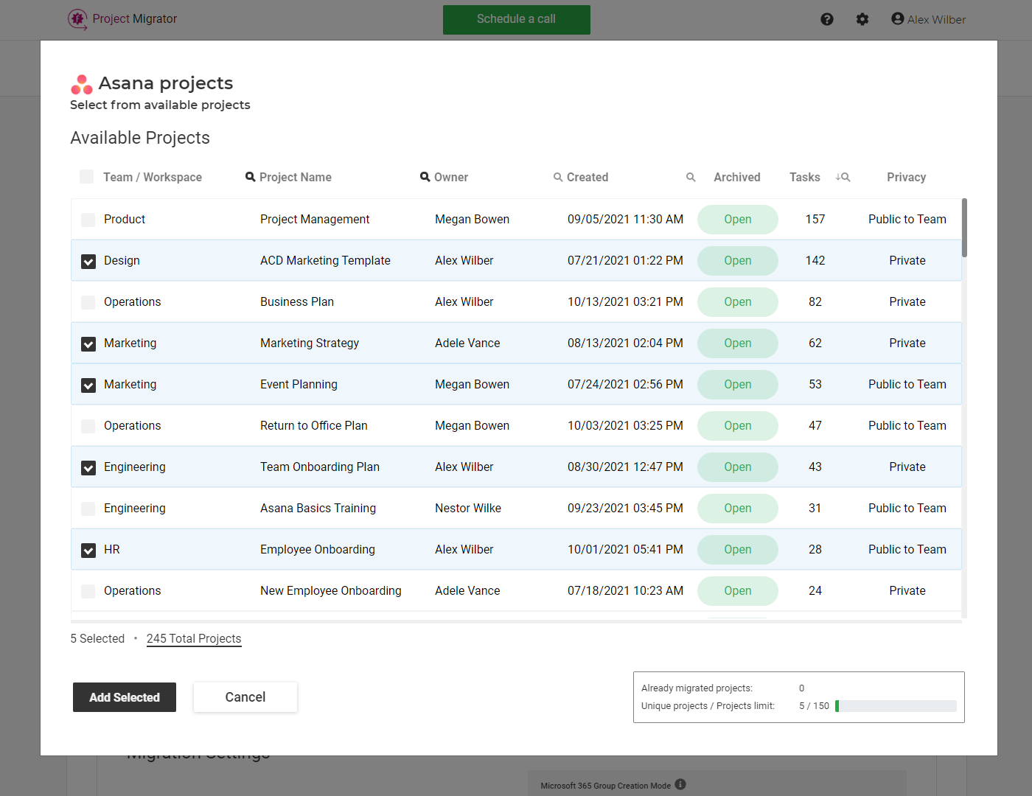Image resolution: width=1032 pixels, height=796 pixels.
Task: Click the Microsoft 365 Group Creation Mode info icon
Action: (x=680, y=785)
